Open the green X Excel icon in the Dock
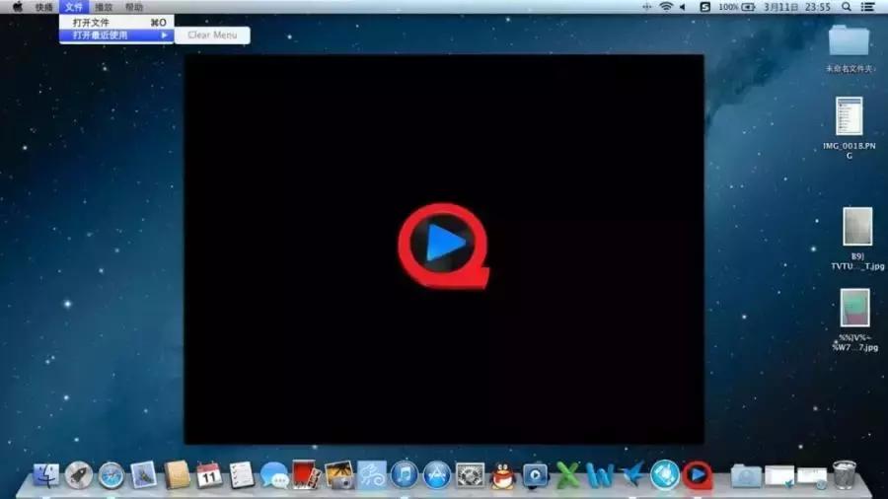Screen dimensions: 888x499 pos(567,474)
